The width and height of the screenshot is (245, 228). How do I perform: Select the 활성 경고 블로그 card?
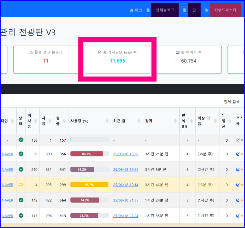pyautogui.click(x=46, y=59)
